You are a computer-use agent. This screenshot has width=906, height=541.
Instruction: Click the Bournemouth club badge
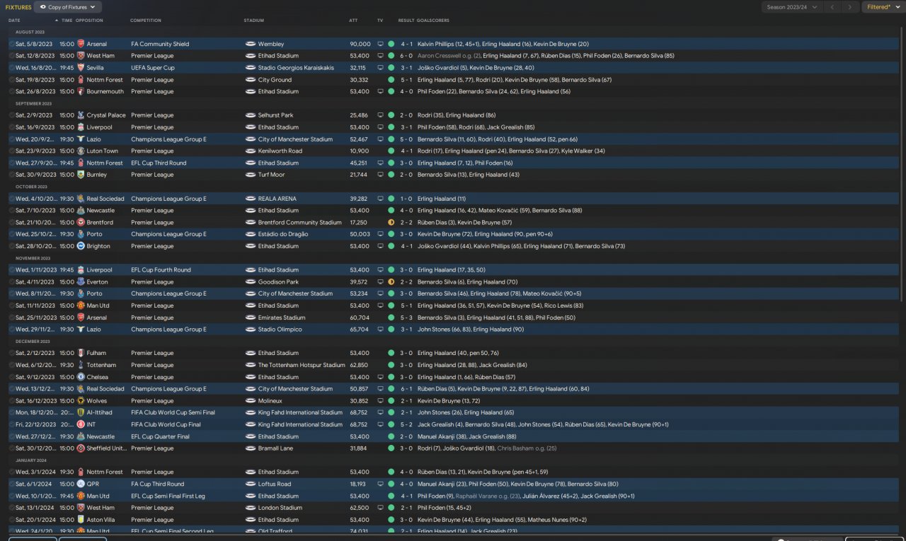(81, 91)
